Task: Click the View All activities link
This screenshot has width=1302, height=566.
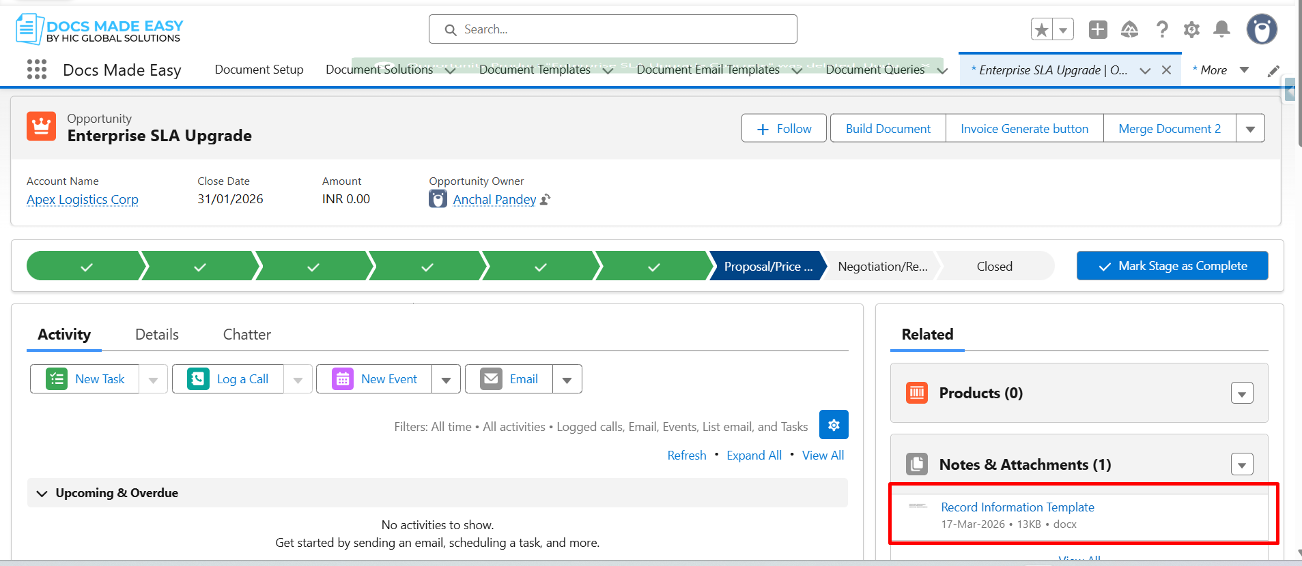Action: pos(823,456)
